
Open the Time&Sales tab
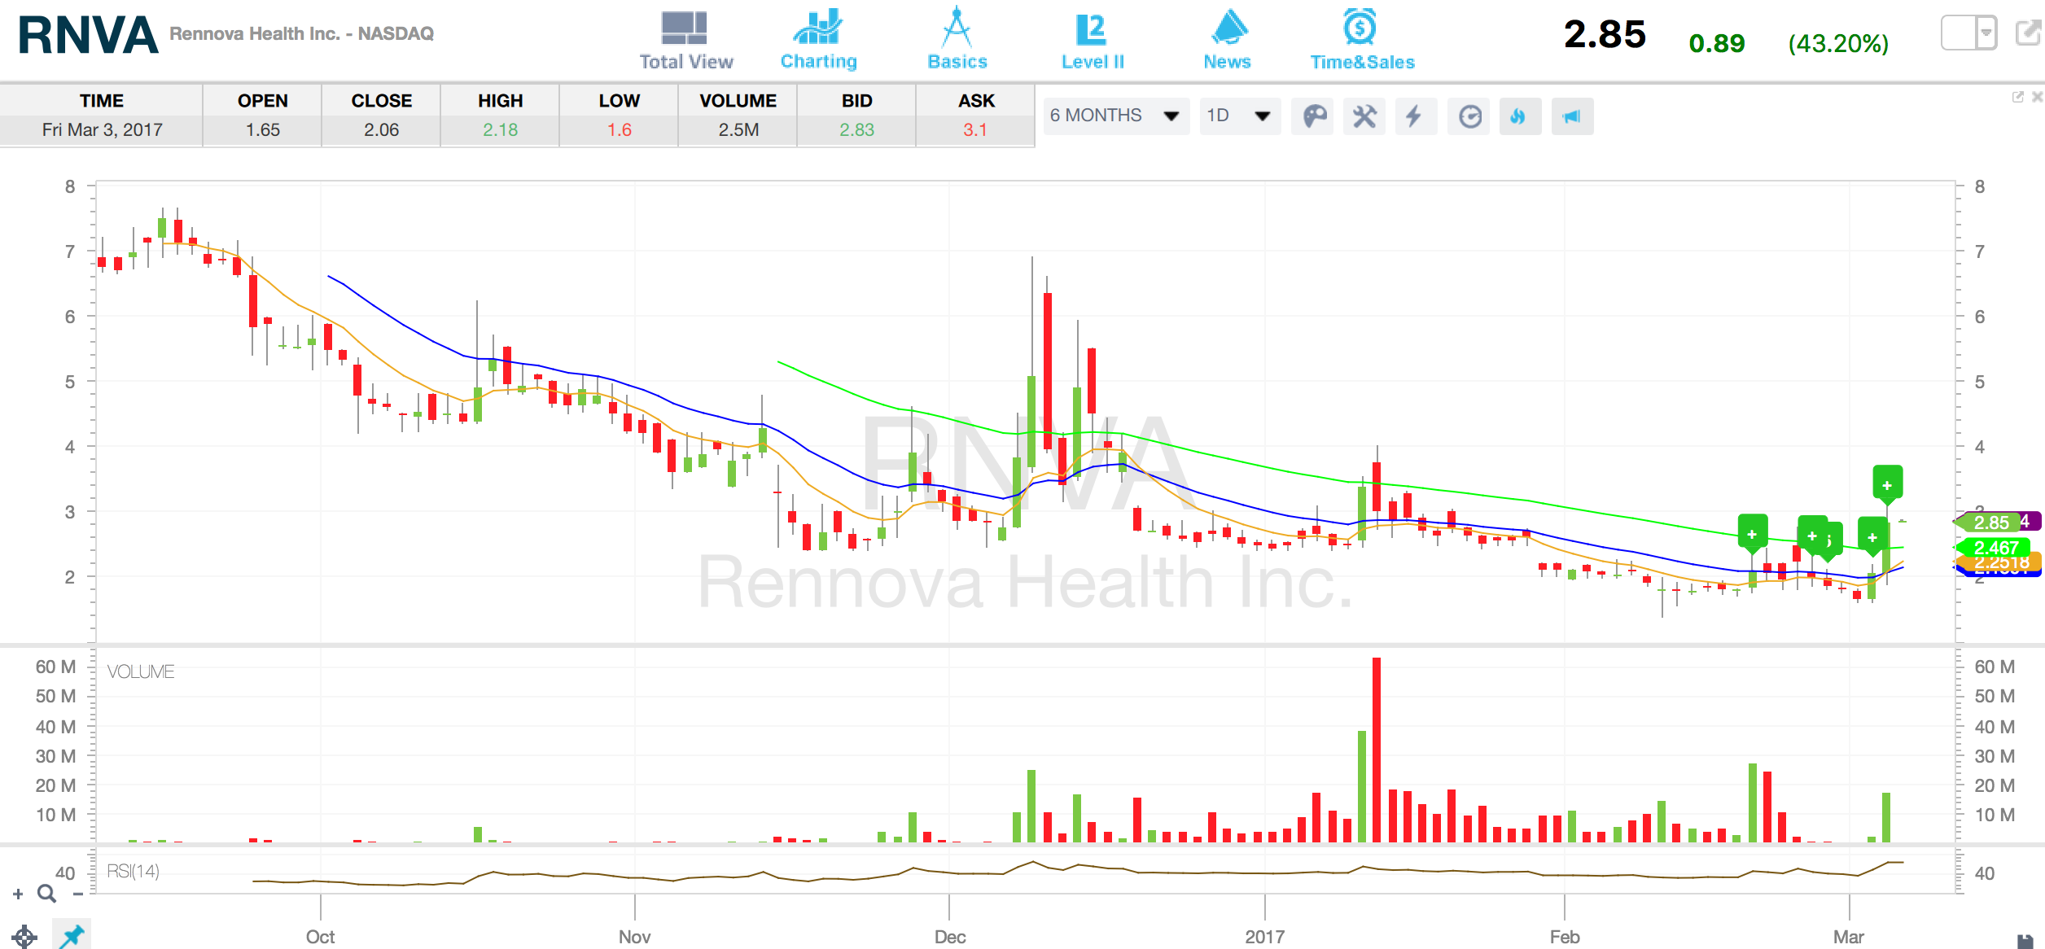[1361, 40]
